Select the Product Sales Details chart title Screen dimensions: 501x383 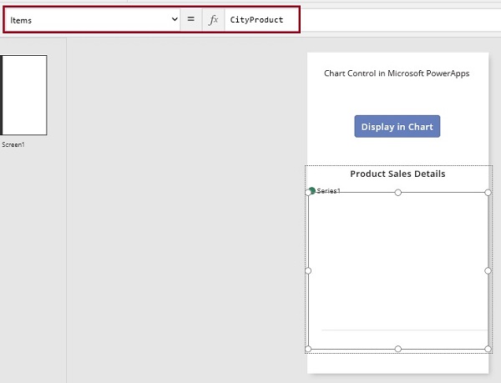click(397, 174)
